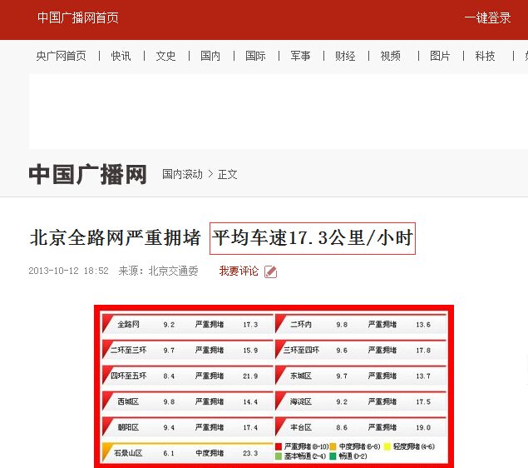528x468 pixels.
Task: Open the 图片 navigation item
Action: (x=440, y=56)
